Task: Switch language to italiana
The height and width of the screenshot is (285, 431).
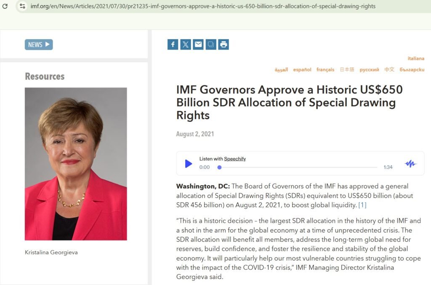Action: coord(415,58)
